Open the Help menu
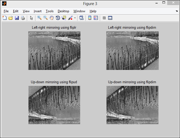180x138 pixels. point(93,11)
